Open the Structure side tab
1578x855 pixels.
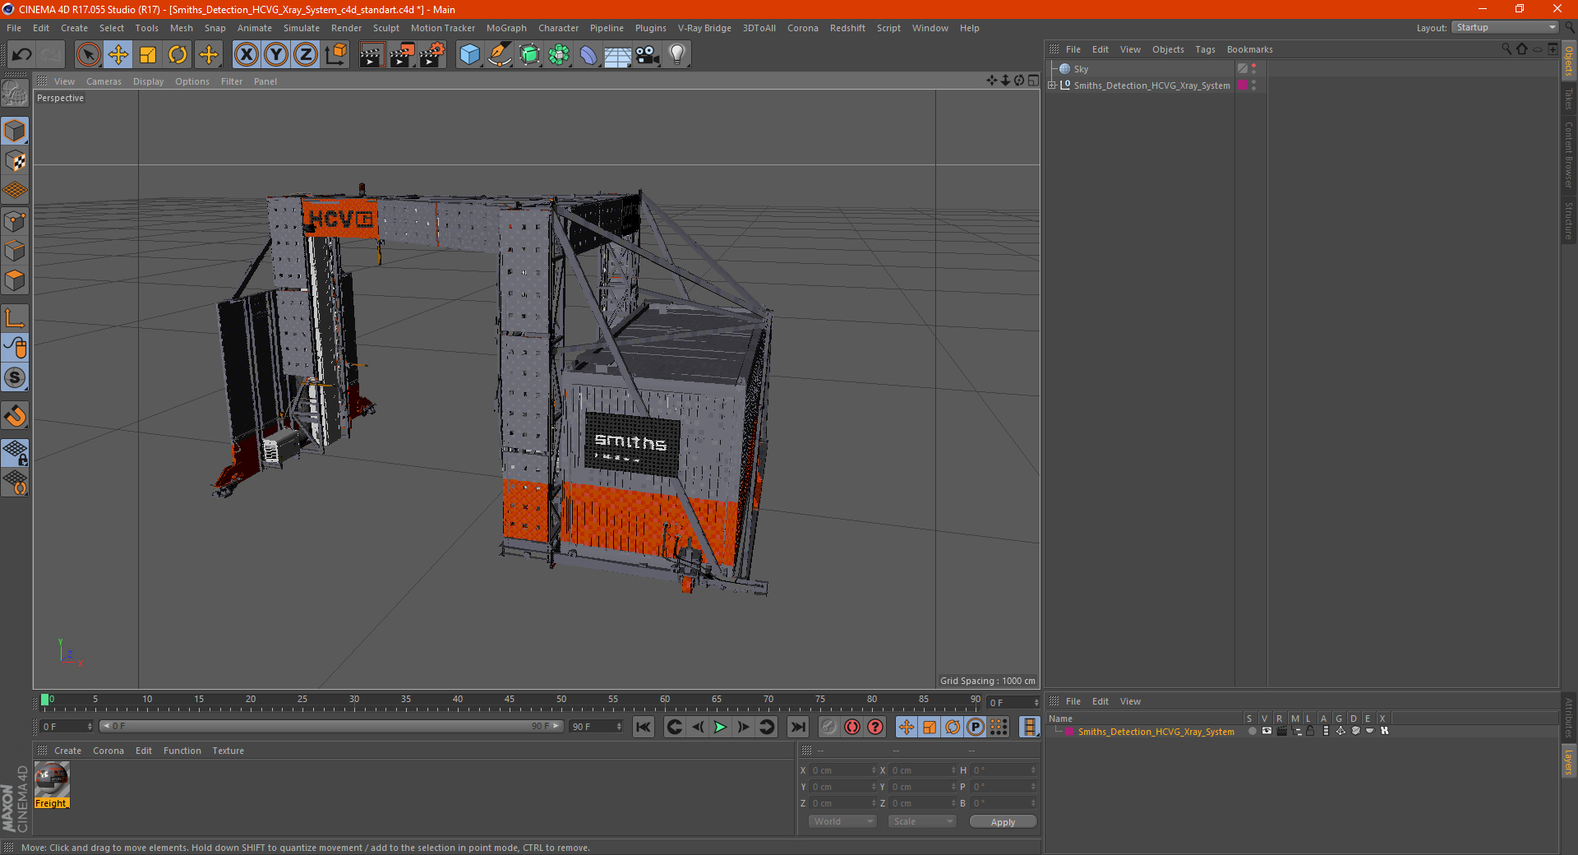(1568, 220)
